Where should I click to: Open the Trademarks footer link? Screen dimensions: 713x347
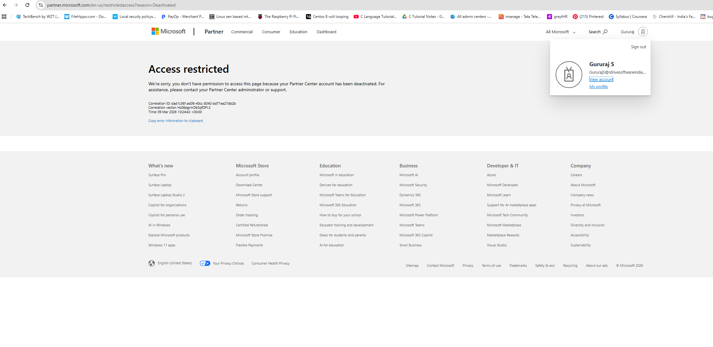(x=518, y=266)
